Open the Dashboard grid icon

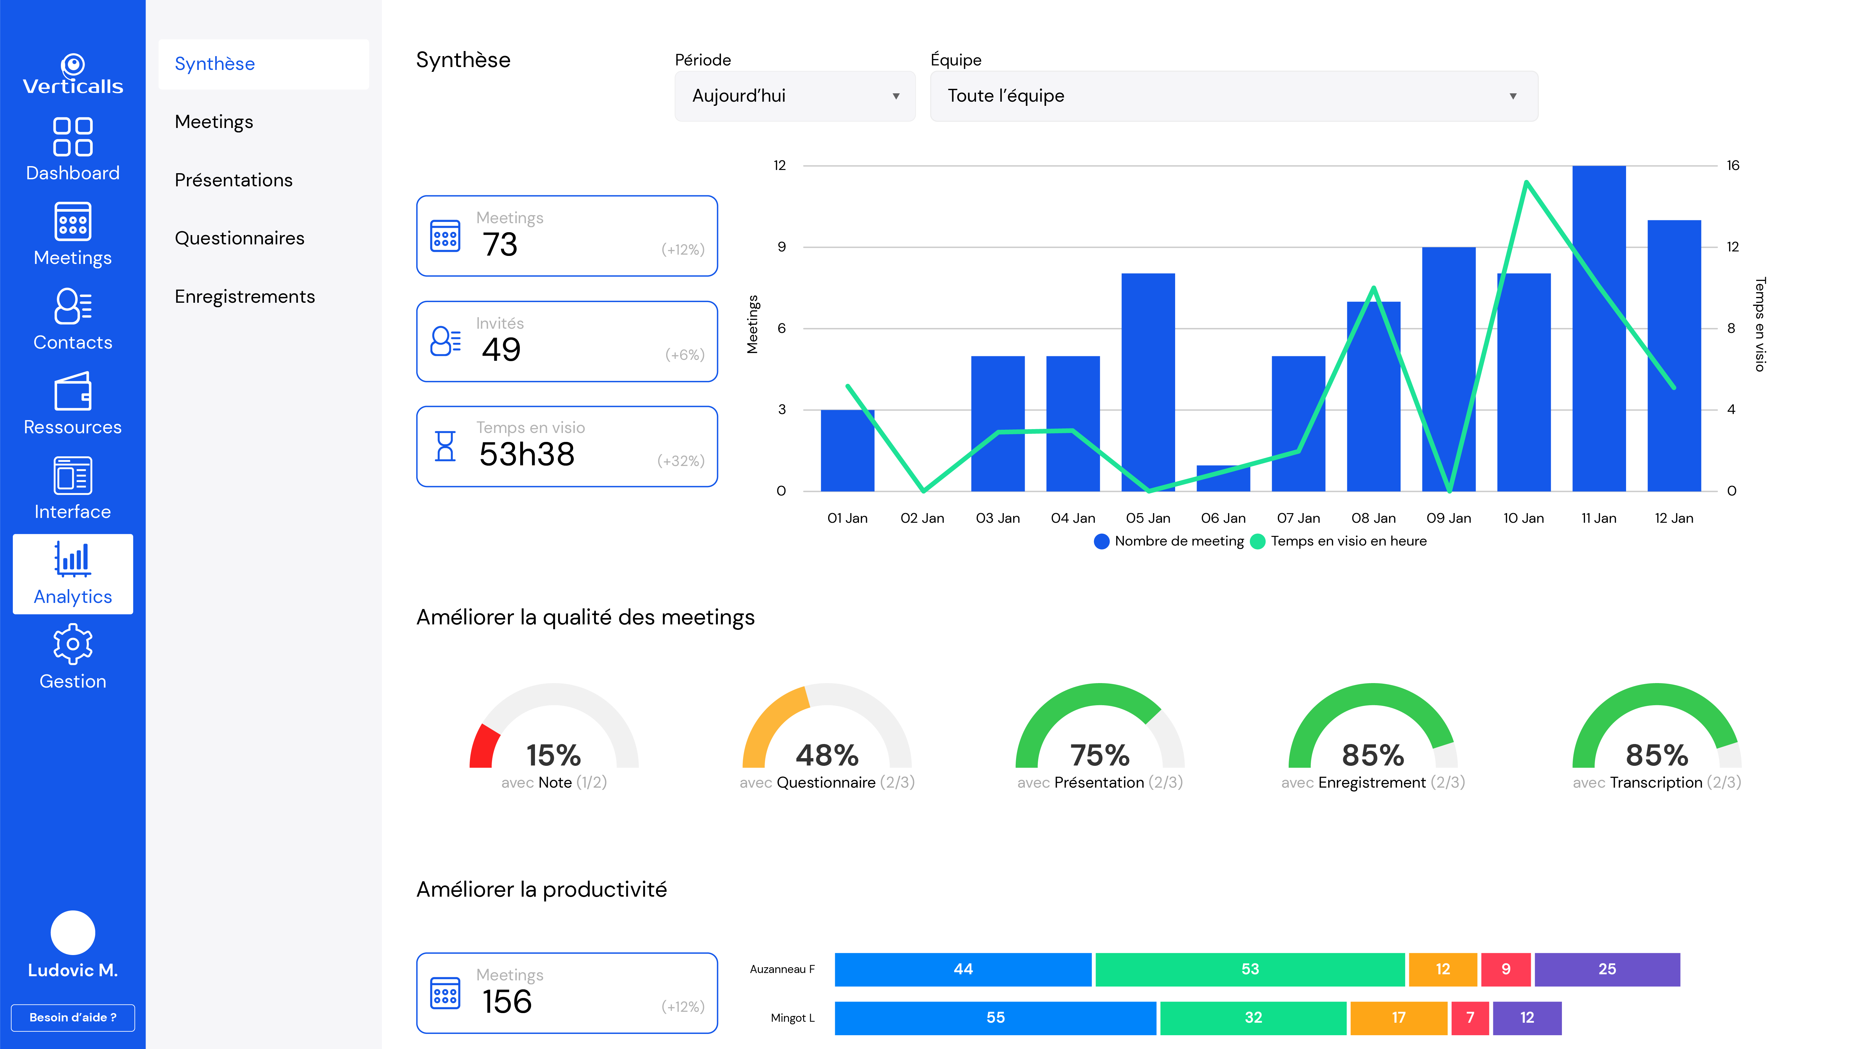tap(72, 137)
